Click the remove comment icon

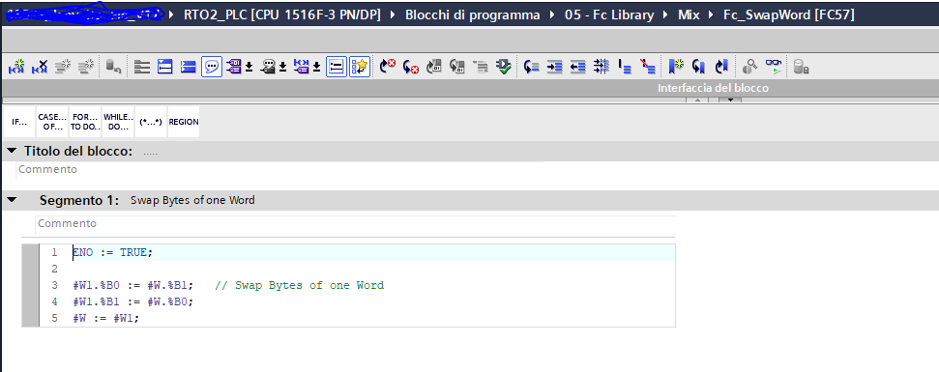tap(647, 67)
